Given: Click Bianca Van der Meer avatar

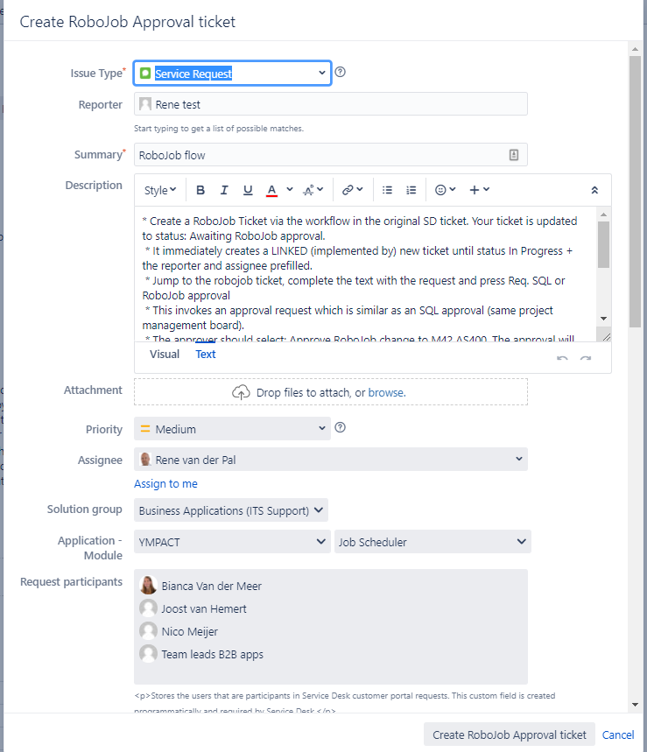Looking at the screenshot, I should pyautogui.click(x=148, y=586).
